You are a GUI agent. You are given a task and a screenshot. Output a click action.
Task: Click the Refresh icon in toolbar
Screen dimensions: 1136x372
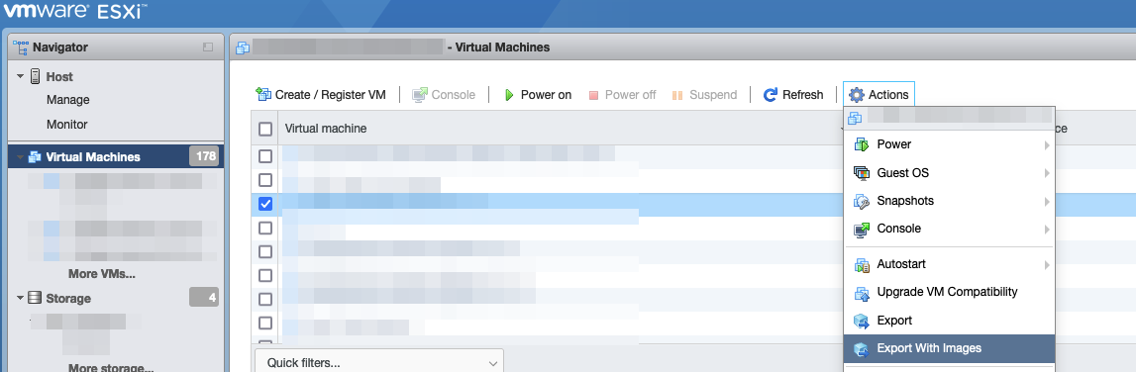pos(771,95)
